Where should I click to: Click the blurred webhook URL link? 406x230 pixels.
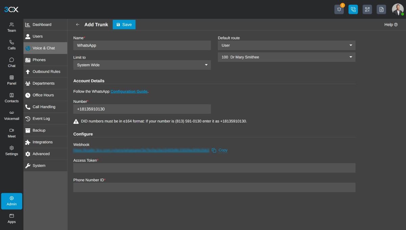click(141, 150)
